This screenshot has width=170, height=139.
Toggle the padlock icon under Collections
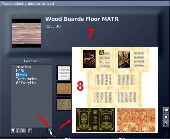click(18, 131)
